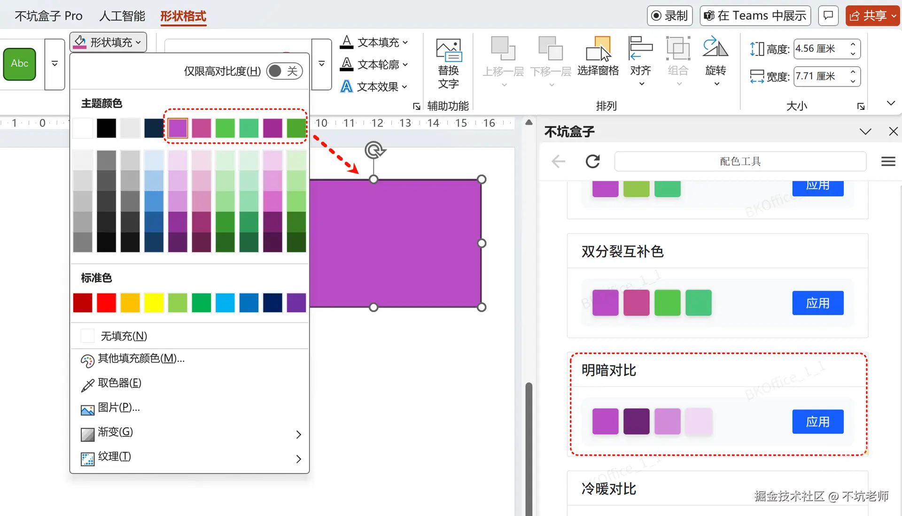Click the back arrow in the 不坑盒子 pane
The width and height of the screenshot is (902, 516).
[558, 162]
